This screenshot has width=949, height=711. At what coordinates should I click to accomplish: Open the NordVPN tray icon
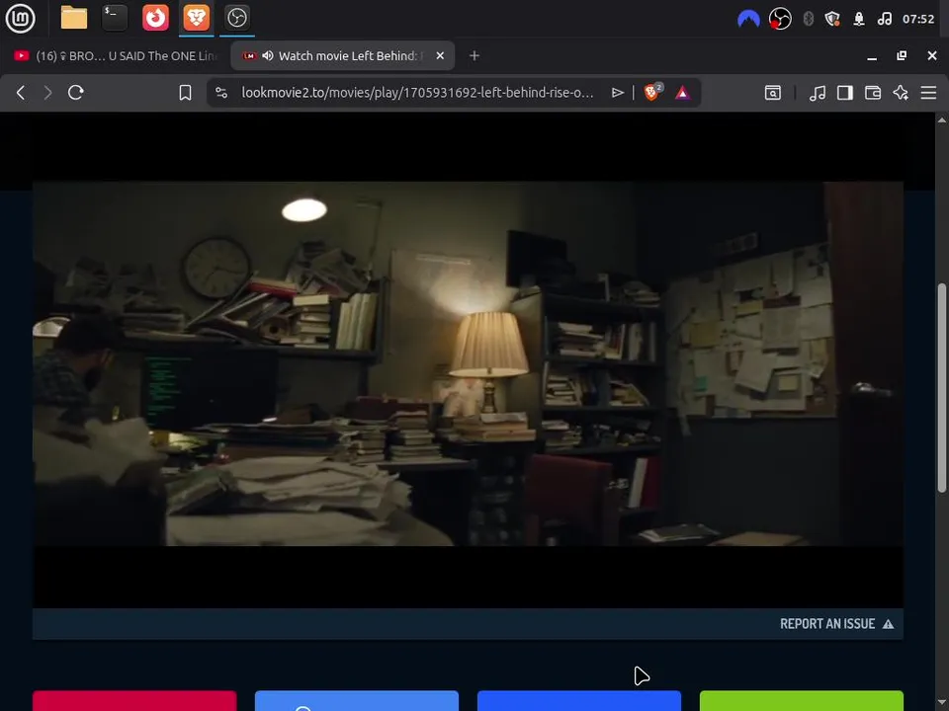click(748, 19)
